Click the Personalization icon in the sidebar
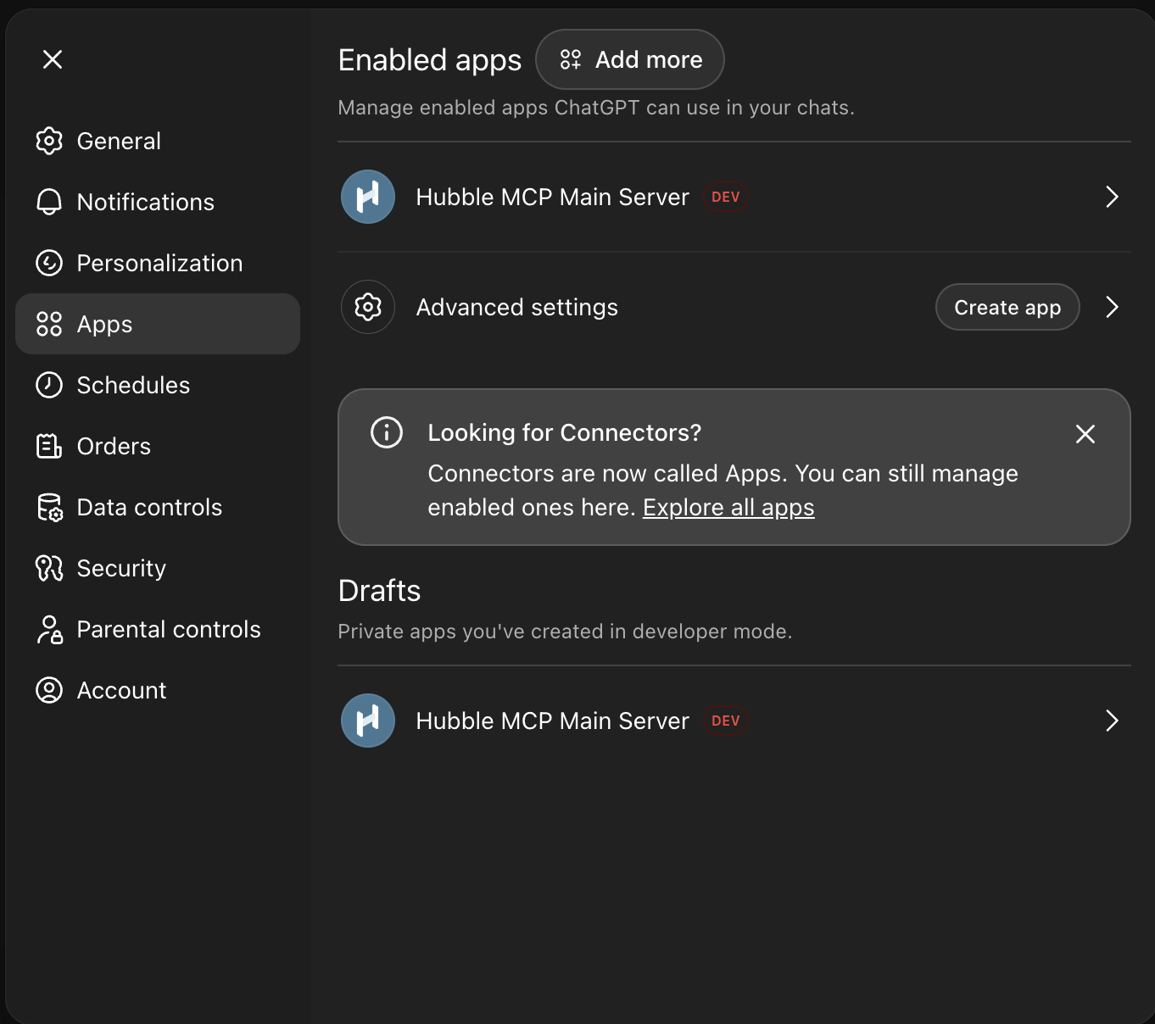The height and width of the screenshot is (1024, 1155). click(x=49, y=263)
